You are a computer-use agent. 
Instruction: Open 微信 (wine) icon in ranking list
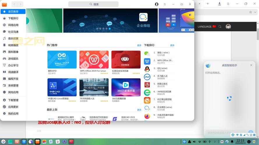tap(147, 54)
